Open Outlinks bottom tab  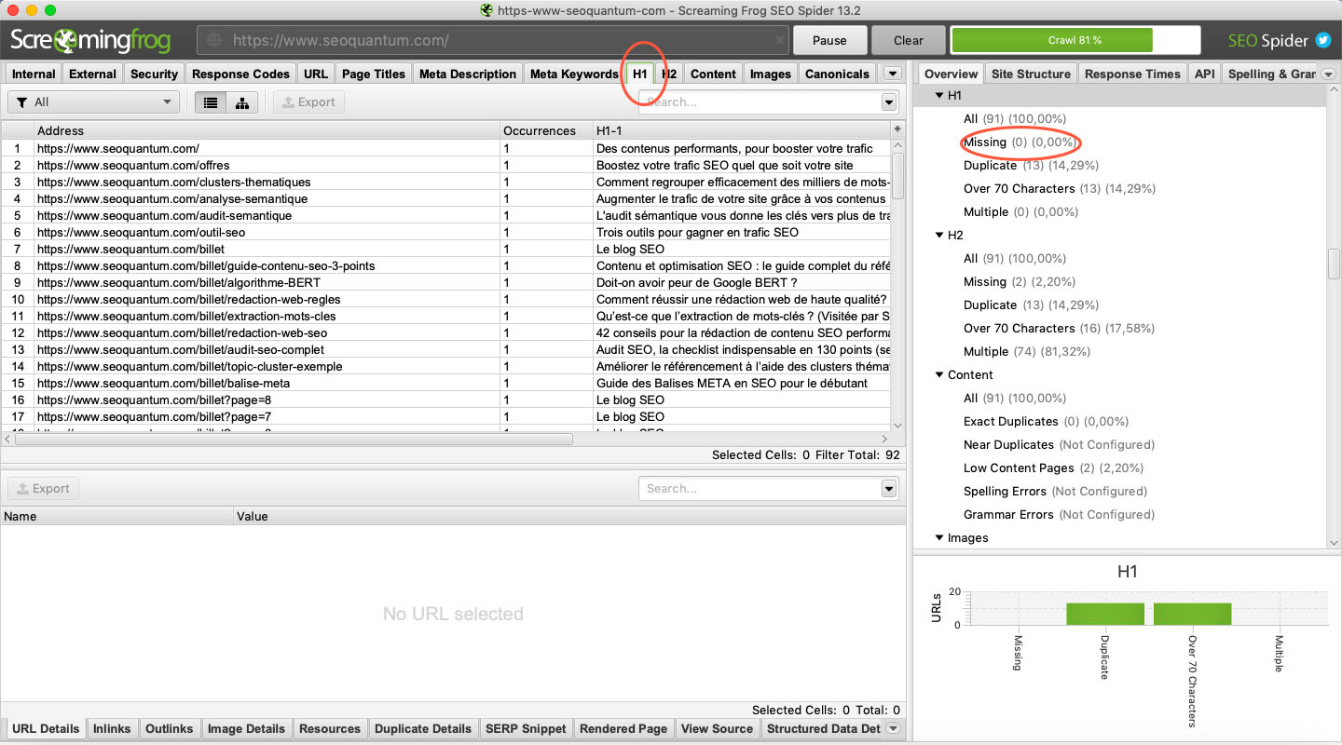click(x=170, y=728)
